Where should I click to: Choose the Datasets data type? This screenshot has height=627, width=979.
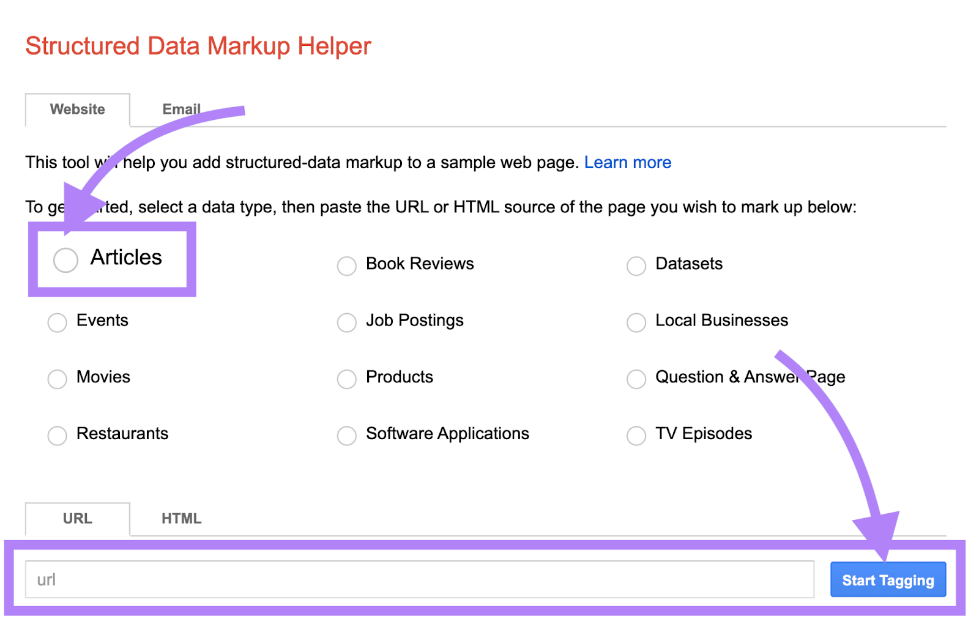point(636,265)
